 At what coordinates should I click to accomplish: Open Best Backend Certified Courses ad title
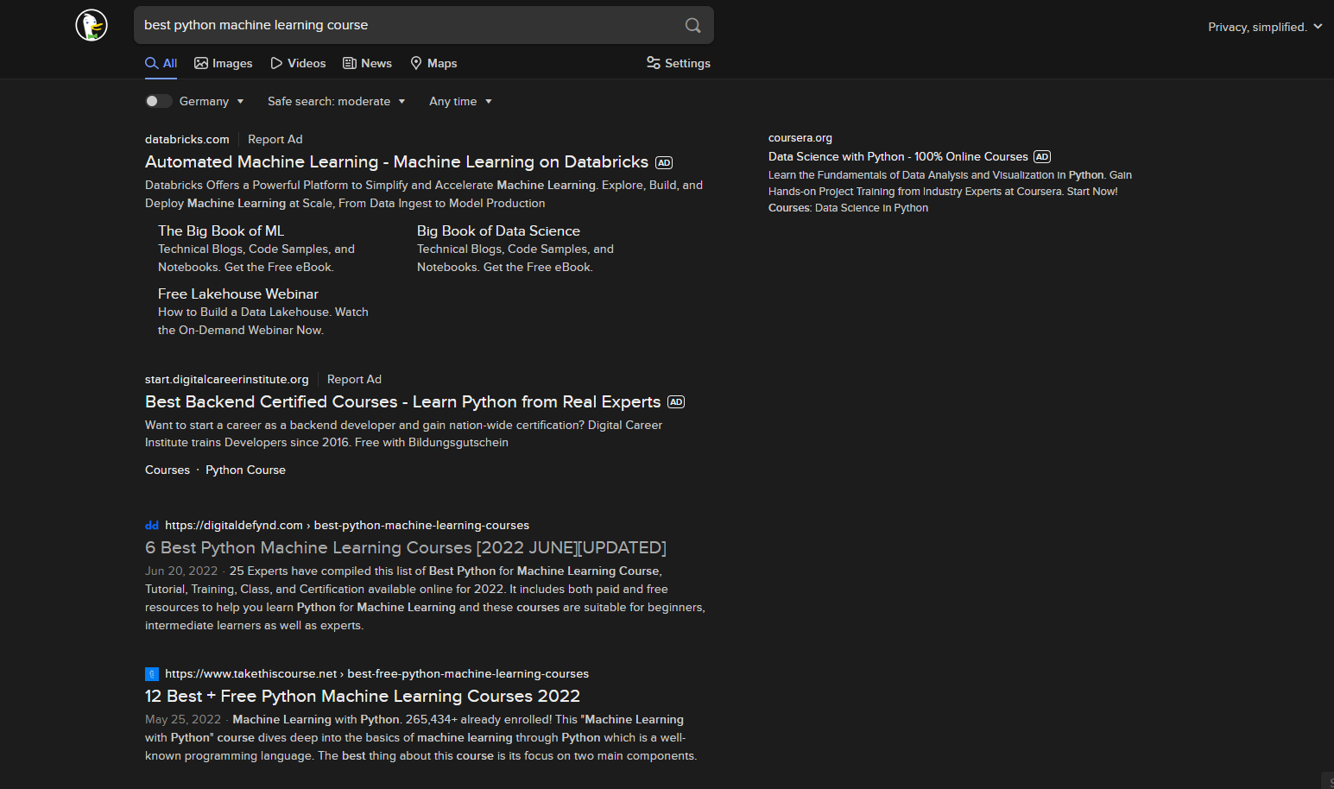click(402, 402)
